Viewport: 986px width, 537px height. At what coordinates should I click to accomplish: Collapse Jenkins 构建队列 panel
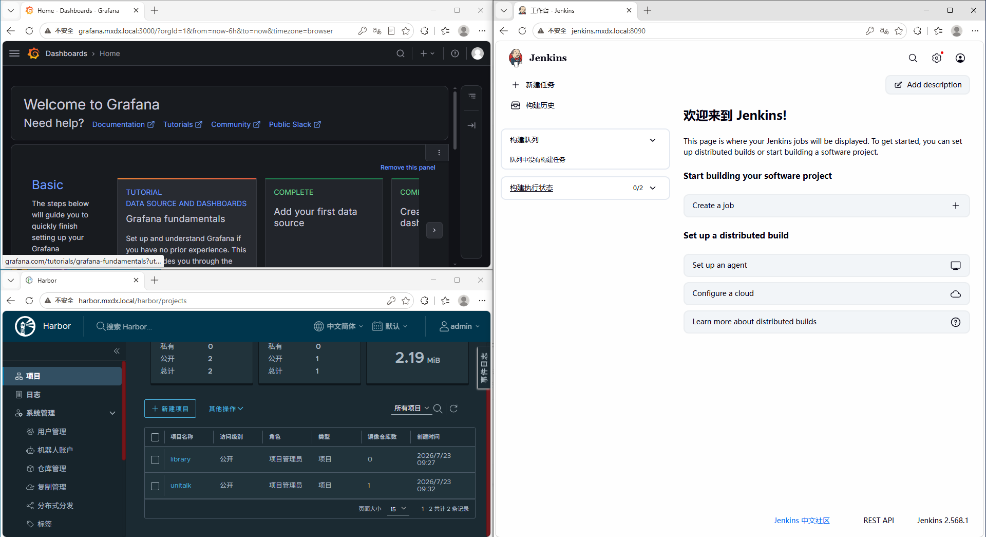tap(653, 140)
